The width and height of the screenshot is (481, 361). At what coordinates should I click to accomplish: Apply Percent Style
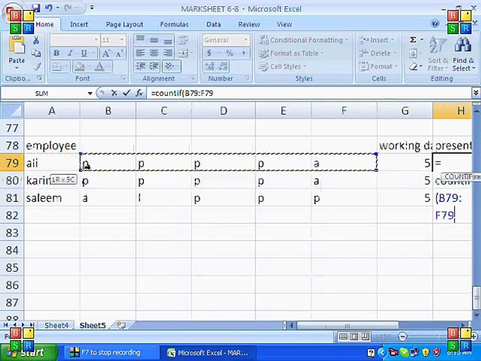point(229,53)
